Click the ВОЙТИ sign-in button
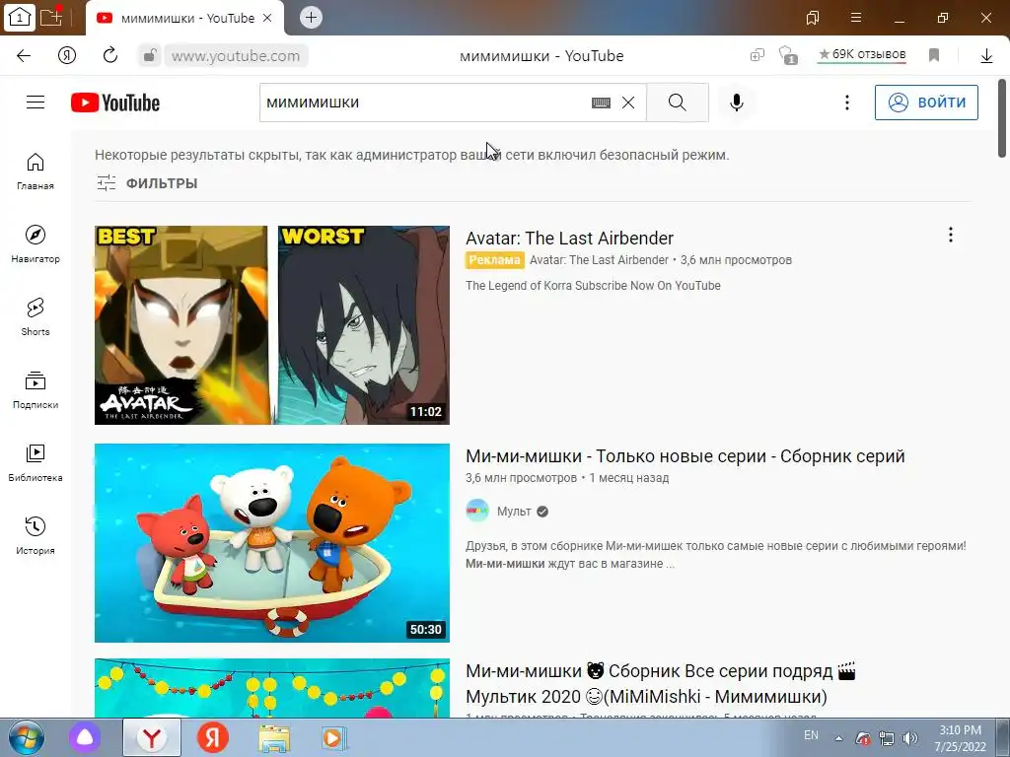The image size is (1010, 757). coord(926,103)
